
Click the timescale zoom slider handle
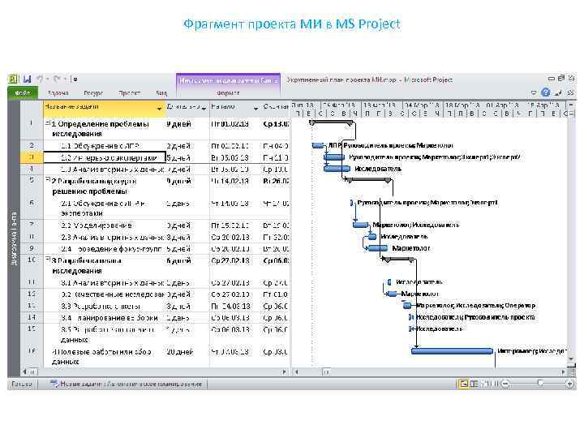click(x=540, y=383)
